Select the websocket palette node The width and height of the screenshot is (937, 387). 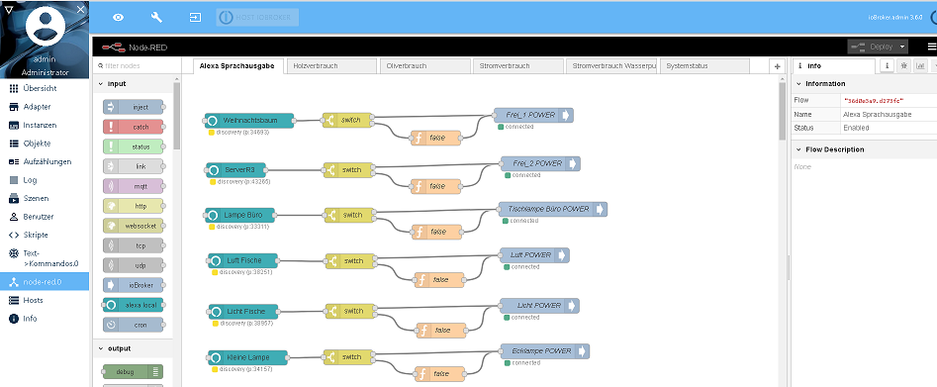[133, 226]
